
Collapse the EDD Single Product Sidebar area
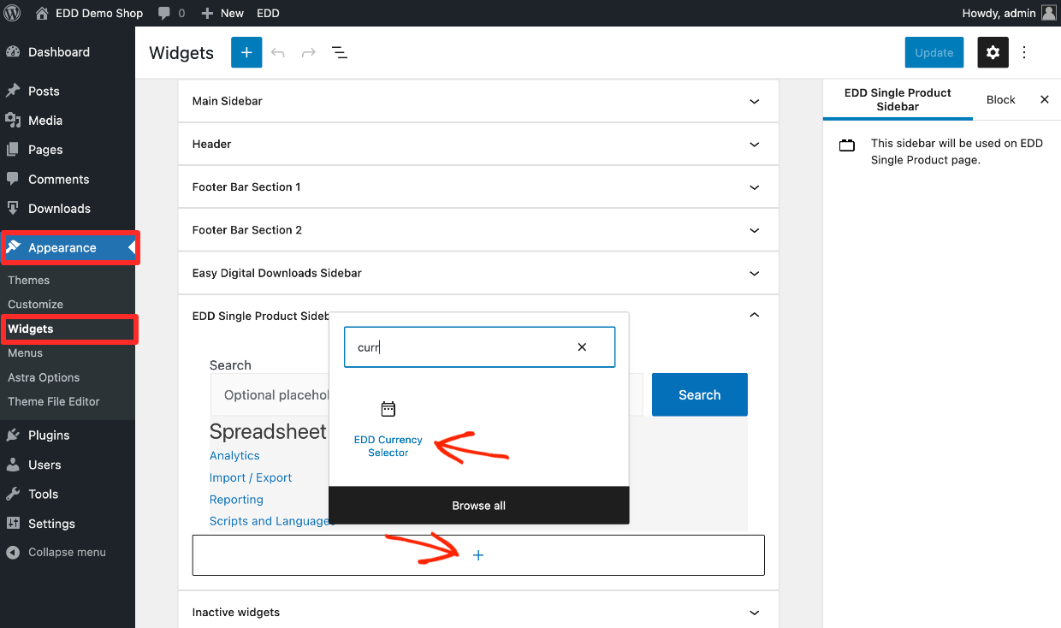[x=754, y=316]
